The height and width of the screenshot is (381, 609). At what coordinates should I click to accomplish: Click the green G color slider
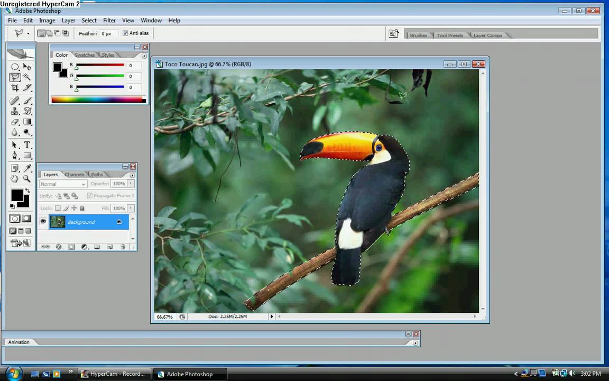pyautogui.click(x=100, y=76)
